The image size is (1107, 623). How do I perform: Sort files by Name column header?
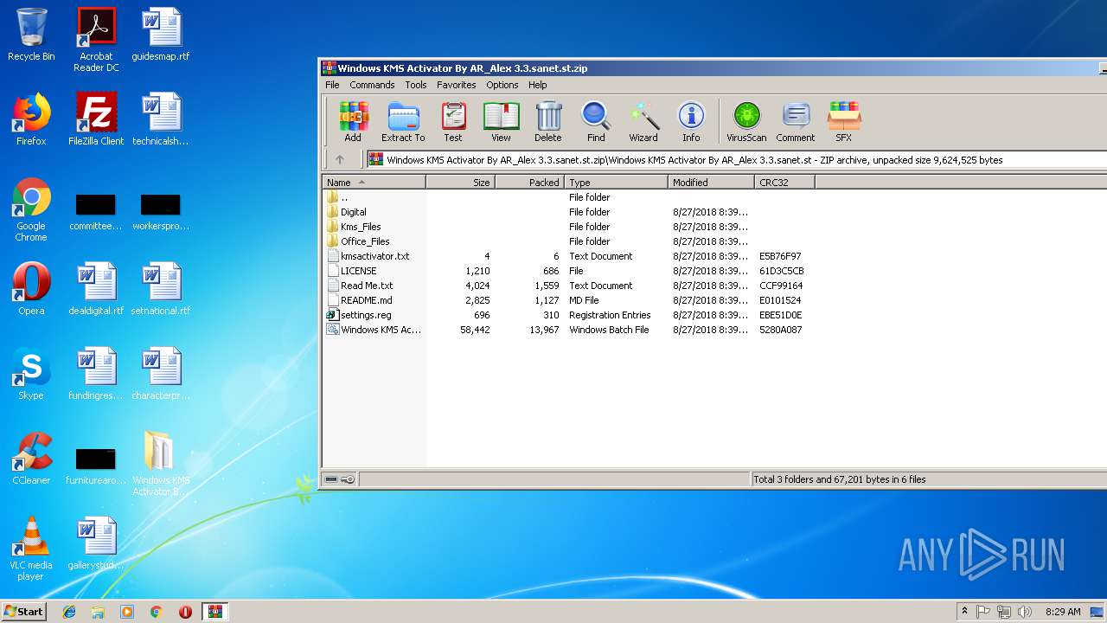click(374, 182)
